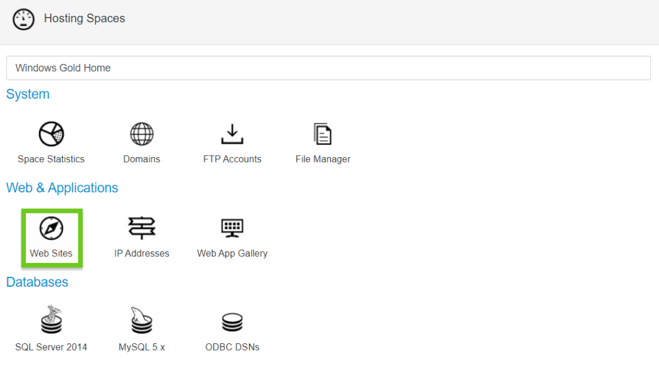Viewport: 659px width, 371px height.
Task: Click the Hosting Spaces gauge icon
Action: (24, 19)
